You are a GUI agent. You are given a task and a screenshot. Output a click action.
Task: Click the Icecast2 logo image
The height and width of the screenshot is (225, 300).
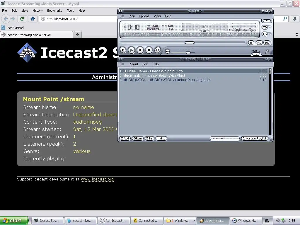coord(27,53)
